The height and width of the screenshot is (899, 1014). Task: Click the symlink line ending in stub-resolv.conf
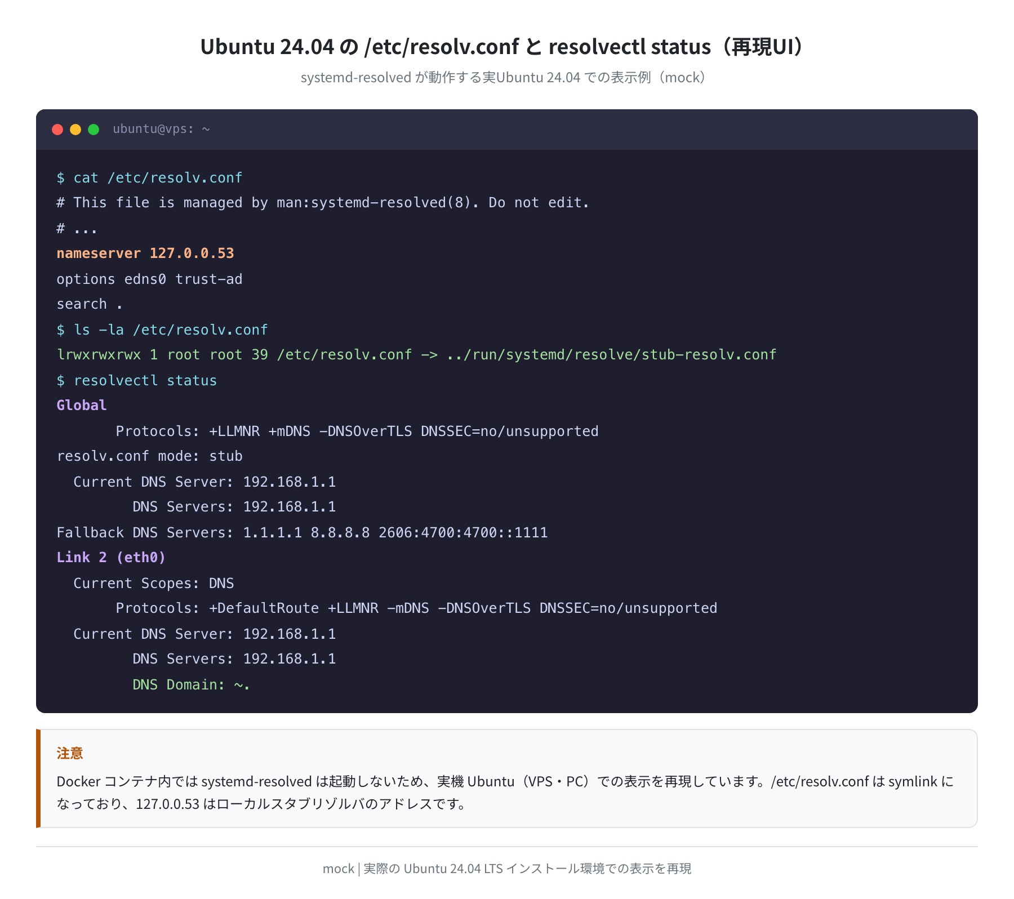coord(416,355)
